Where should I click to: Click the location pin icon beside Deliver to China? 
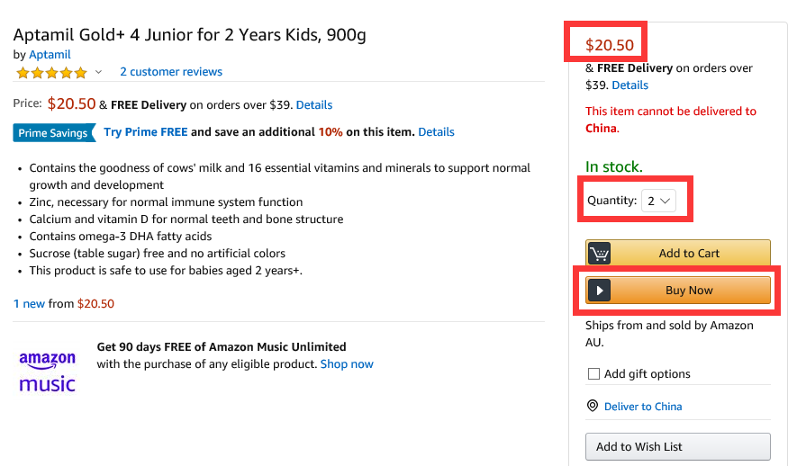(593, 406)
